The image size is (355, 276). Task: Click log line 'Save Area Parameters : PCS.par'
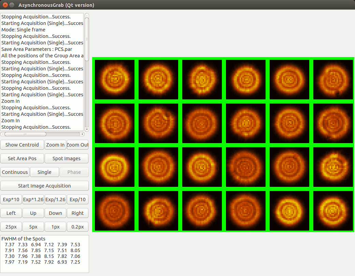37,49
